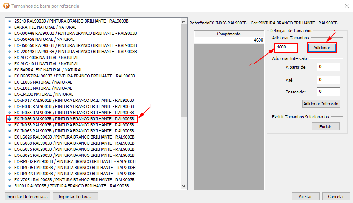Click the 'A partir de' input field
This screenshot has height=203, width=353.
click(x=328, y=67)
